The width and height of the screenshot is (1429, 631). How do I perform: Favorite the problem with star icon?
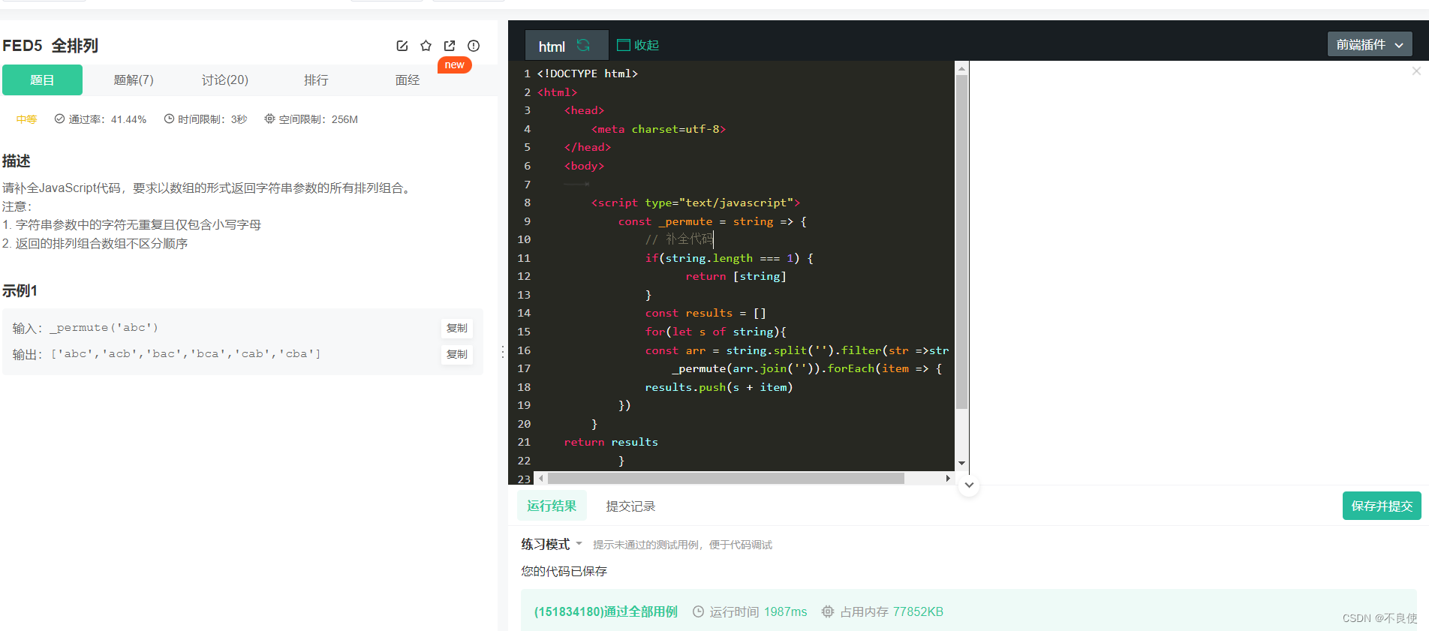[x=426, y=46]
